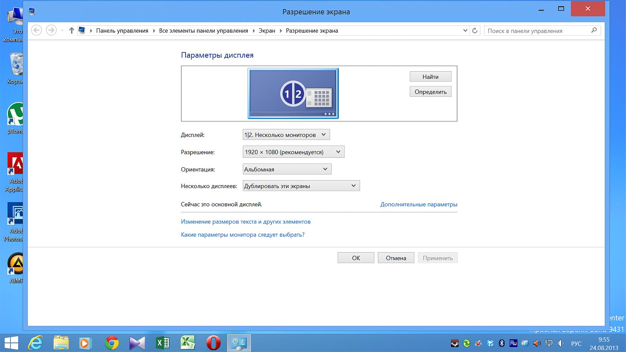Screen dimensions: 626x352
Task: Click the white speaker volume tray icon
Action: (560, 344)
